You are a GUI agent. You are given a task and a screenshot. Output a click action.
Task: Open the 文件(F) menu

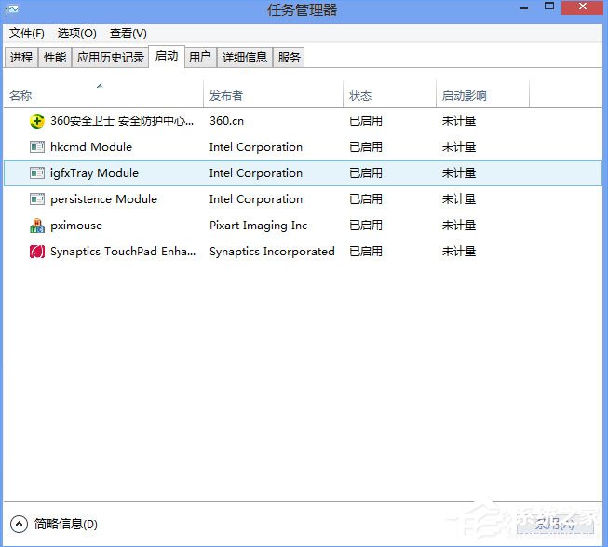click(x=27, y=34)
